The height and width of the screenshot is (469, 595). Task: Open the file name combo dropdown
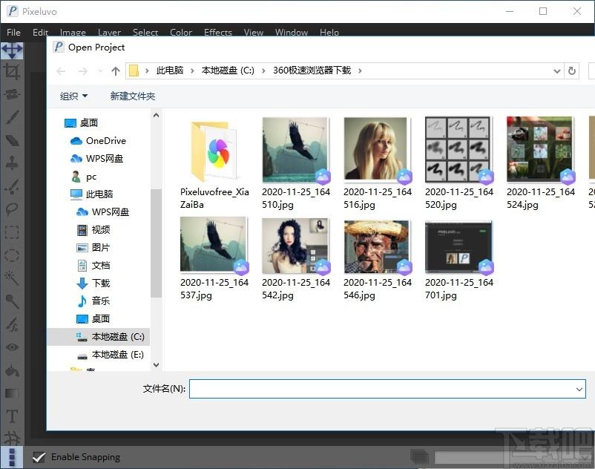tap(579, 390)
